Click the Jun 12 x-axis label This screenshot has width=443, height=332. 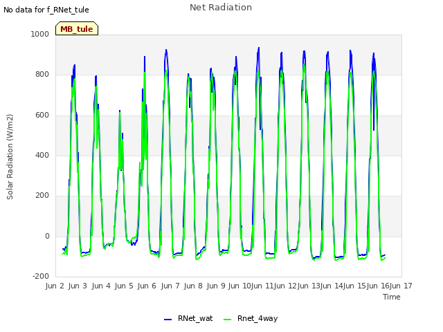point(285,286)
